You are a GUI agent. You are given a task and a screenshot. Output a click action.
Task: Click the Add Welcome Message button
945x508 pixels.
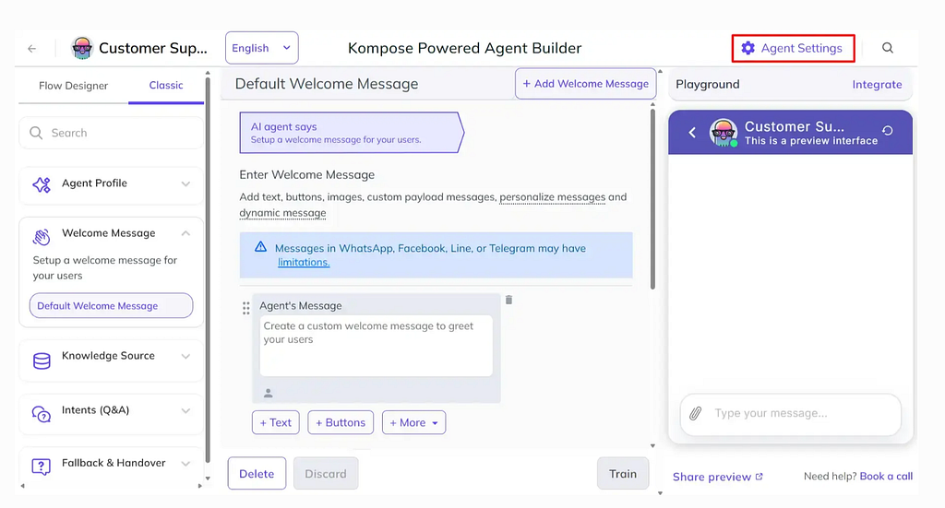(x=586, y=84)
